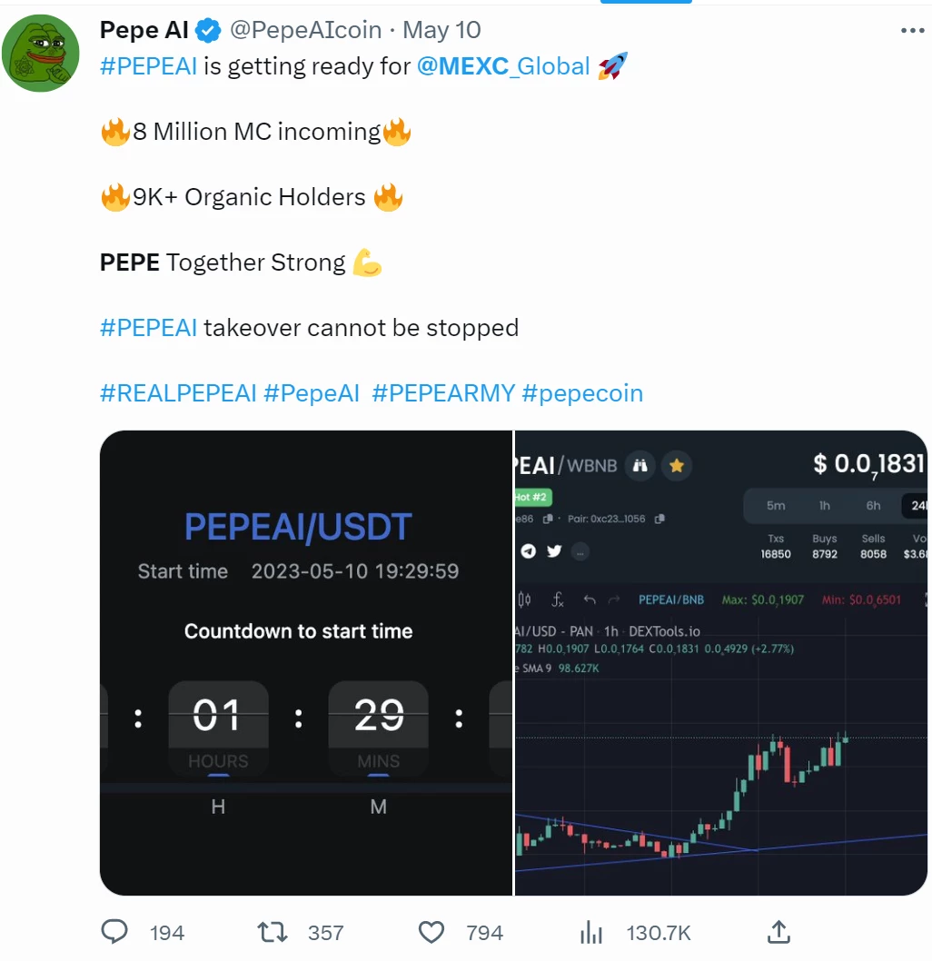
Task: Open the Pepe AI frog profile avatar
Action: (41, 54)
